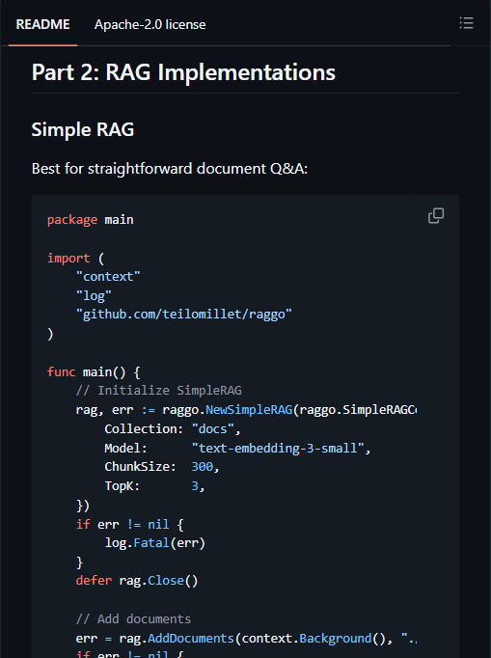The image size is (491, 658).
Task: Open the Apache-2.0 license tab
Action: [x=150, y=24]
